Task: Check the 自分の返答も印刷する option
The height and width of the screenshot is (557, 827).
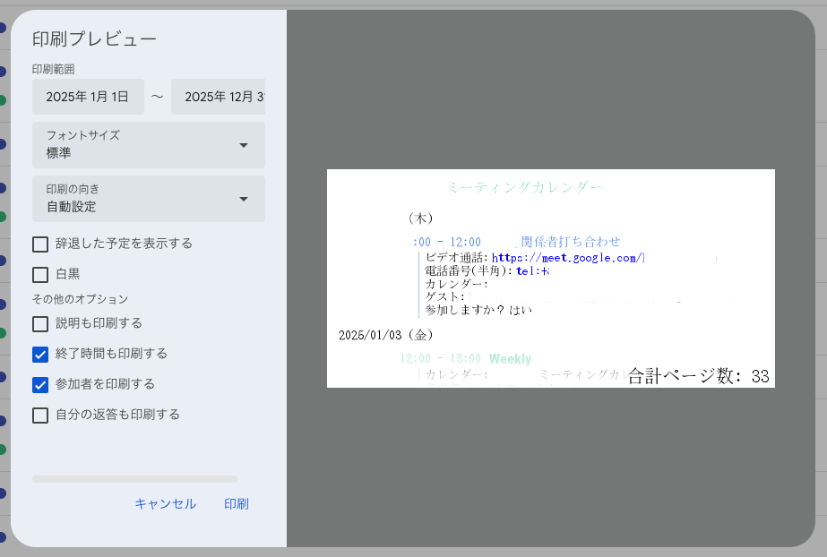Action: pyautogui.click(x=39, y=415)
